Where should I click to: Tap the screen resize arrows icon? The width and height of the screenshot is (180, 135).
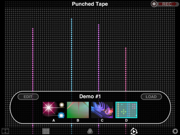click(5, 131)
